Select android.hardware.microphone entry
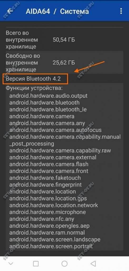 47,212
